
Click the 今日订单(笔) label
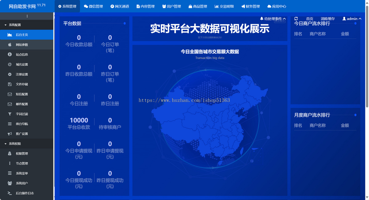click(110, 48)
